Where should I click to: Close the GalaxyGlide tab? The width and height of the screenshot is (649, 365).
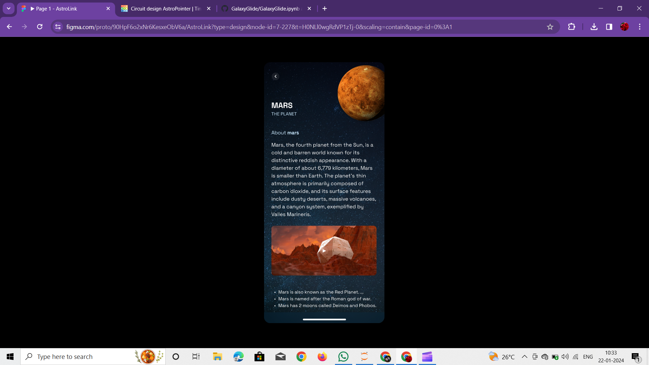(309, 8)
